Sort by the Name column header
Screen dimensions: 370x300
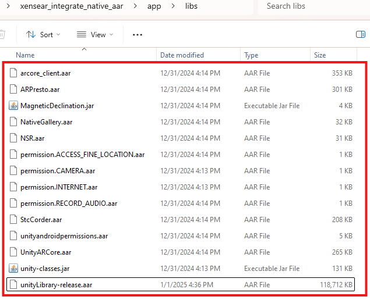25,55
